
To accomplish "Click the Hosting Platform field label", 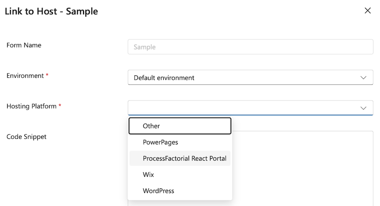I will point(32,106).
